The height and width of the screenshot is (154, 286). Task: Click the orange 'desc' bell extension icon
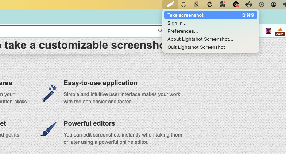[x=280, y=32]
